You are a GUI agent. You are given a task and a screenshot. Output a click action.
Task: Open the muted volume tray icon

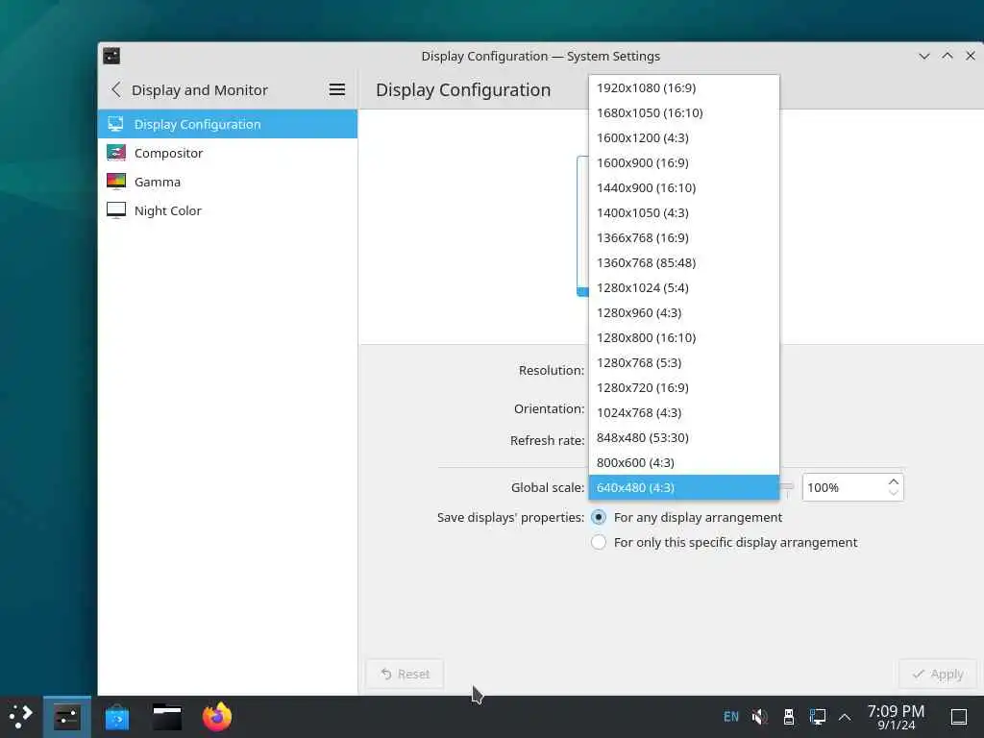[x=759, y=717]
